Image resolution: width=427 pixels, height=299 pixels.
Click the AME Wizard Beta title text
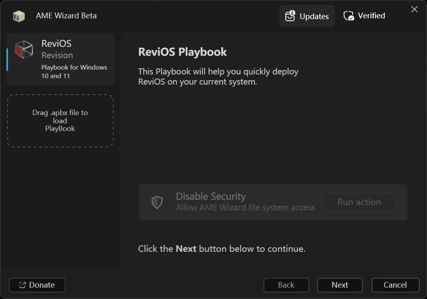click(66, 16)
